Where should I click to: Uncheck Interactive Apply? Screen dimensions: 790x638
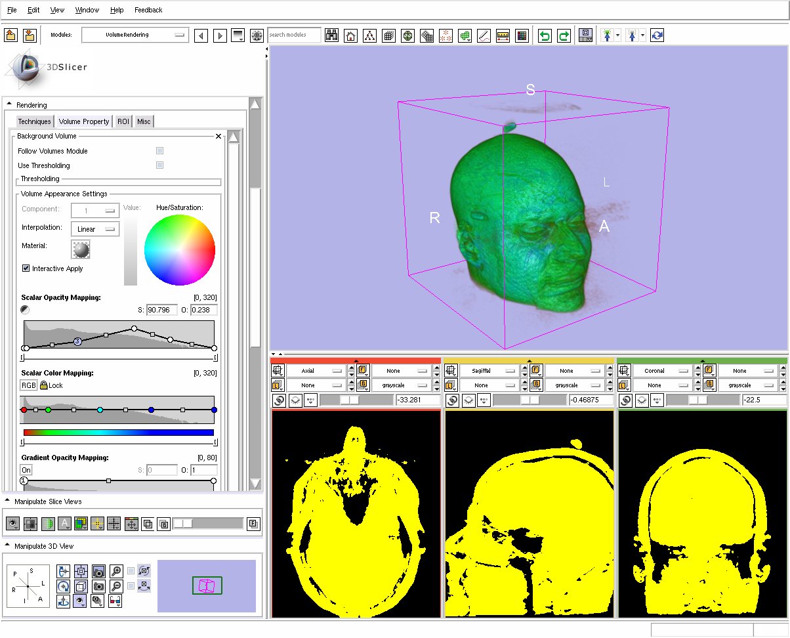(26, 268)
